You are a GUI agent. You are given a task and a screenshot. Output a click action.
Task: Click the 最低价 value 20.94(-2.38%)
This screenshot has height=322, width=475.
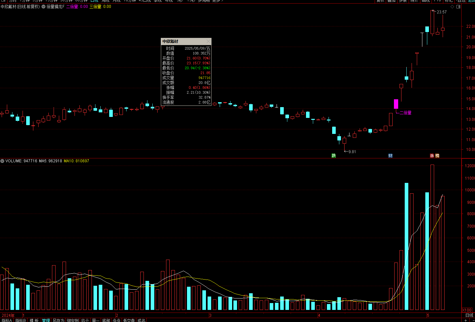(197, 68)
